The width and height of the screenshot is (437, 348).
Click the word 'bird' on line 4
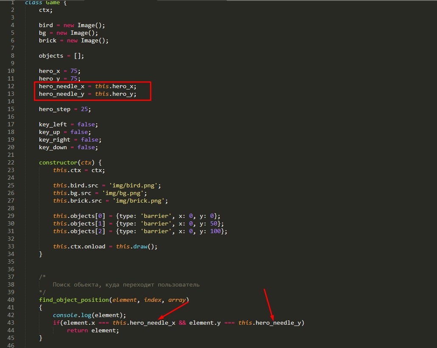[x=46, y=25]
